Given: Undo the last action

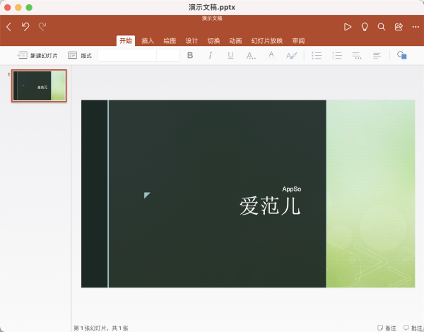Looking at the screenshot, I should (25, 27).
